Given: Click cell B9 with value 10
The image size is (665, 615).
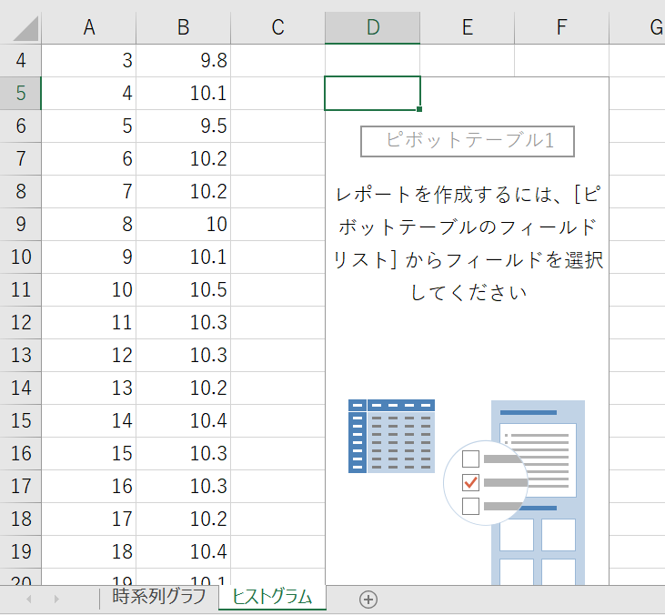Looking at the screenshot, I should 183,224.
